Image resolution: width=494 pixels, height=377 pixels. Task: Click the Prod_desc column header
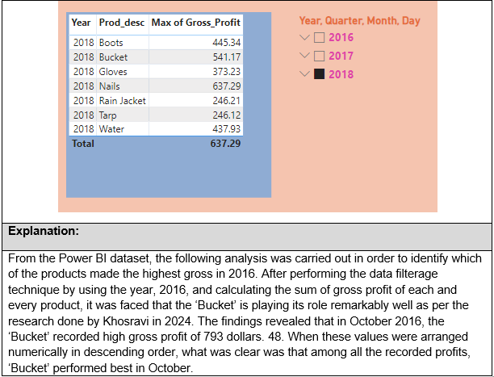(x=122, y=23)
